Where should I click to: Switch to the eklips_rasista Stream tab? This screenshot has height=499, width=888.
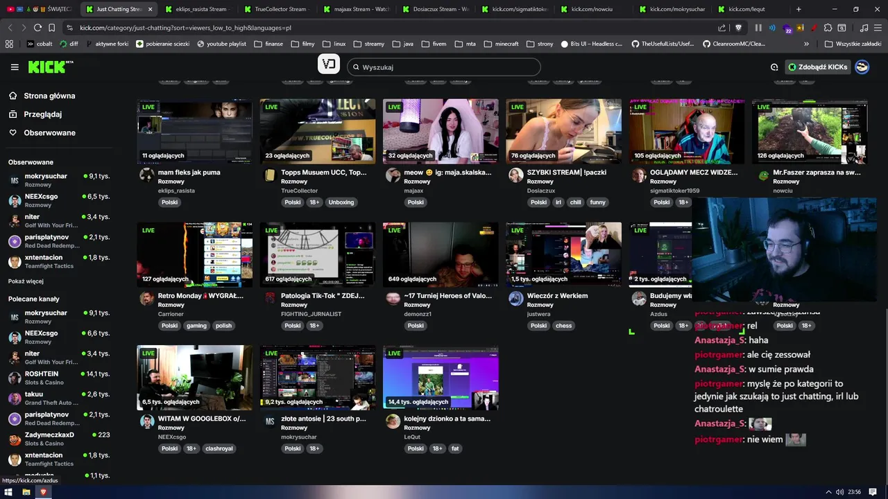point(200,9)
